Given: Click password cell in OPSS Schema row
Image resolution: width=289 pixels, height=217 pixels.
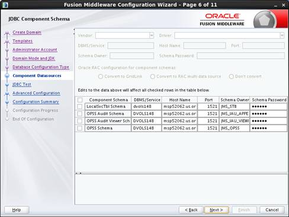Looking at the screenshot, I should click(x=269, y=128).
